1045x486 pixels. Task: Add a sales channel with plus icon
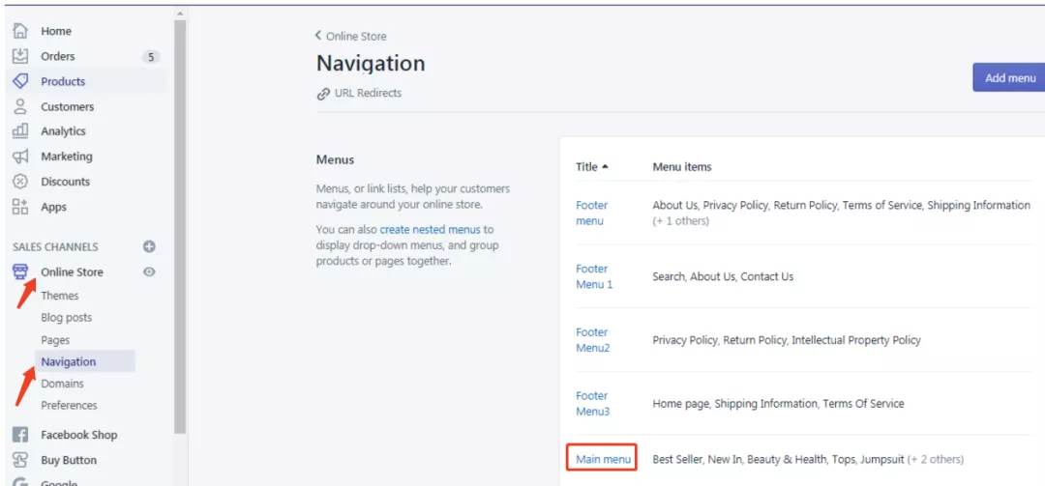[x=149, y=246]
